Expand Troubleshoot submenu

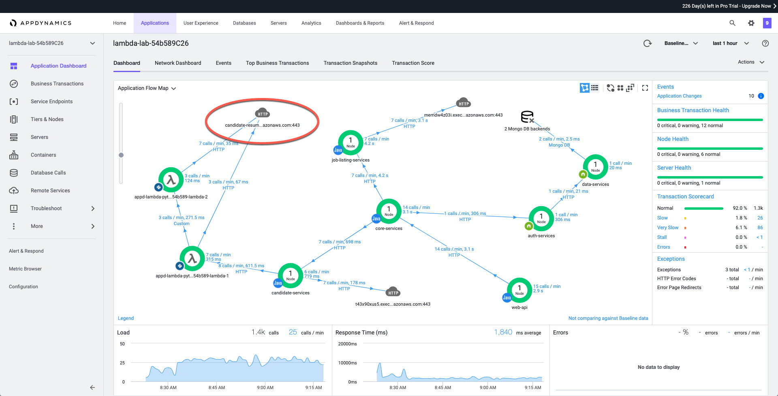[93, 209]
